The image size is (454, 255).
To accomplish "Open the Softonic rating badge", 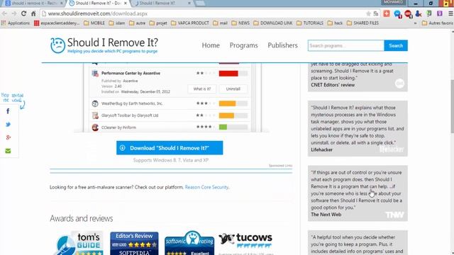I will [189, 243].
